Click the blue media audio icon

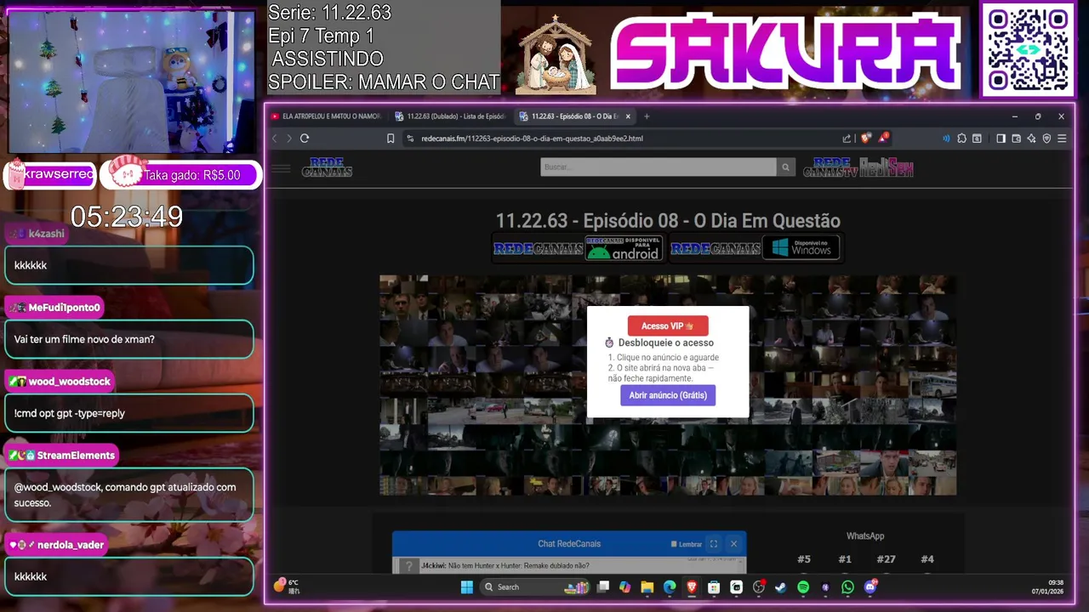pos(946,139)
